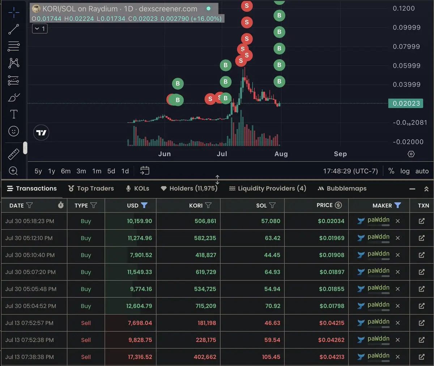The height and width of the screenshot is (366, 434).
Task: Set chart range to 1d
Action: 125,171
